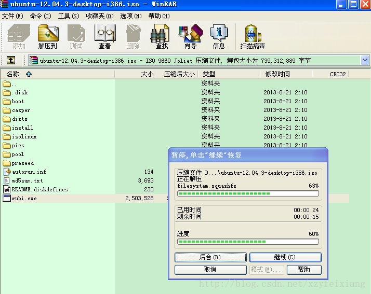
Task: Open the Options (选项) menu
Action: [x=131, y=16]
